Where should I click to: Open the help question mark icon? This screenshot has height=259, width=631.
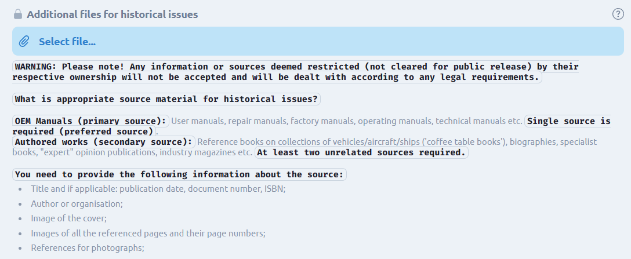618,14
